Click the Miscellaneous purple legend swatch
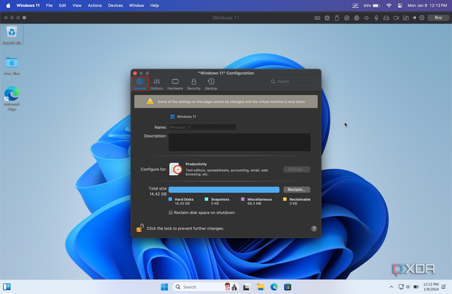The image size is (452, 294). tap(243, 199)
